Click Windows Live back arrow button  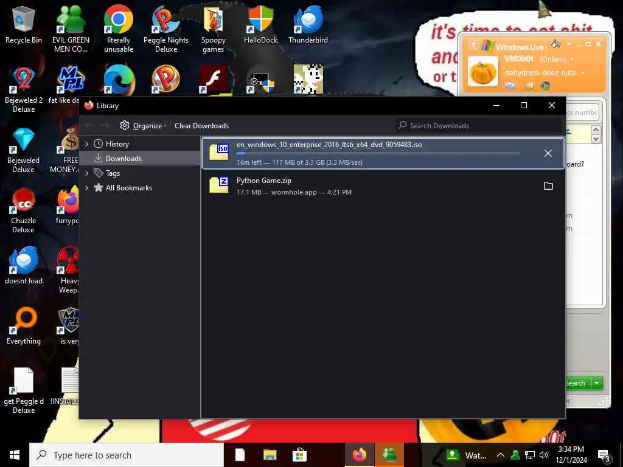473,45
